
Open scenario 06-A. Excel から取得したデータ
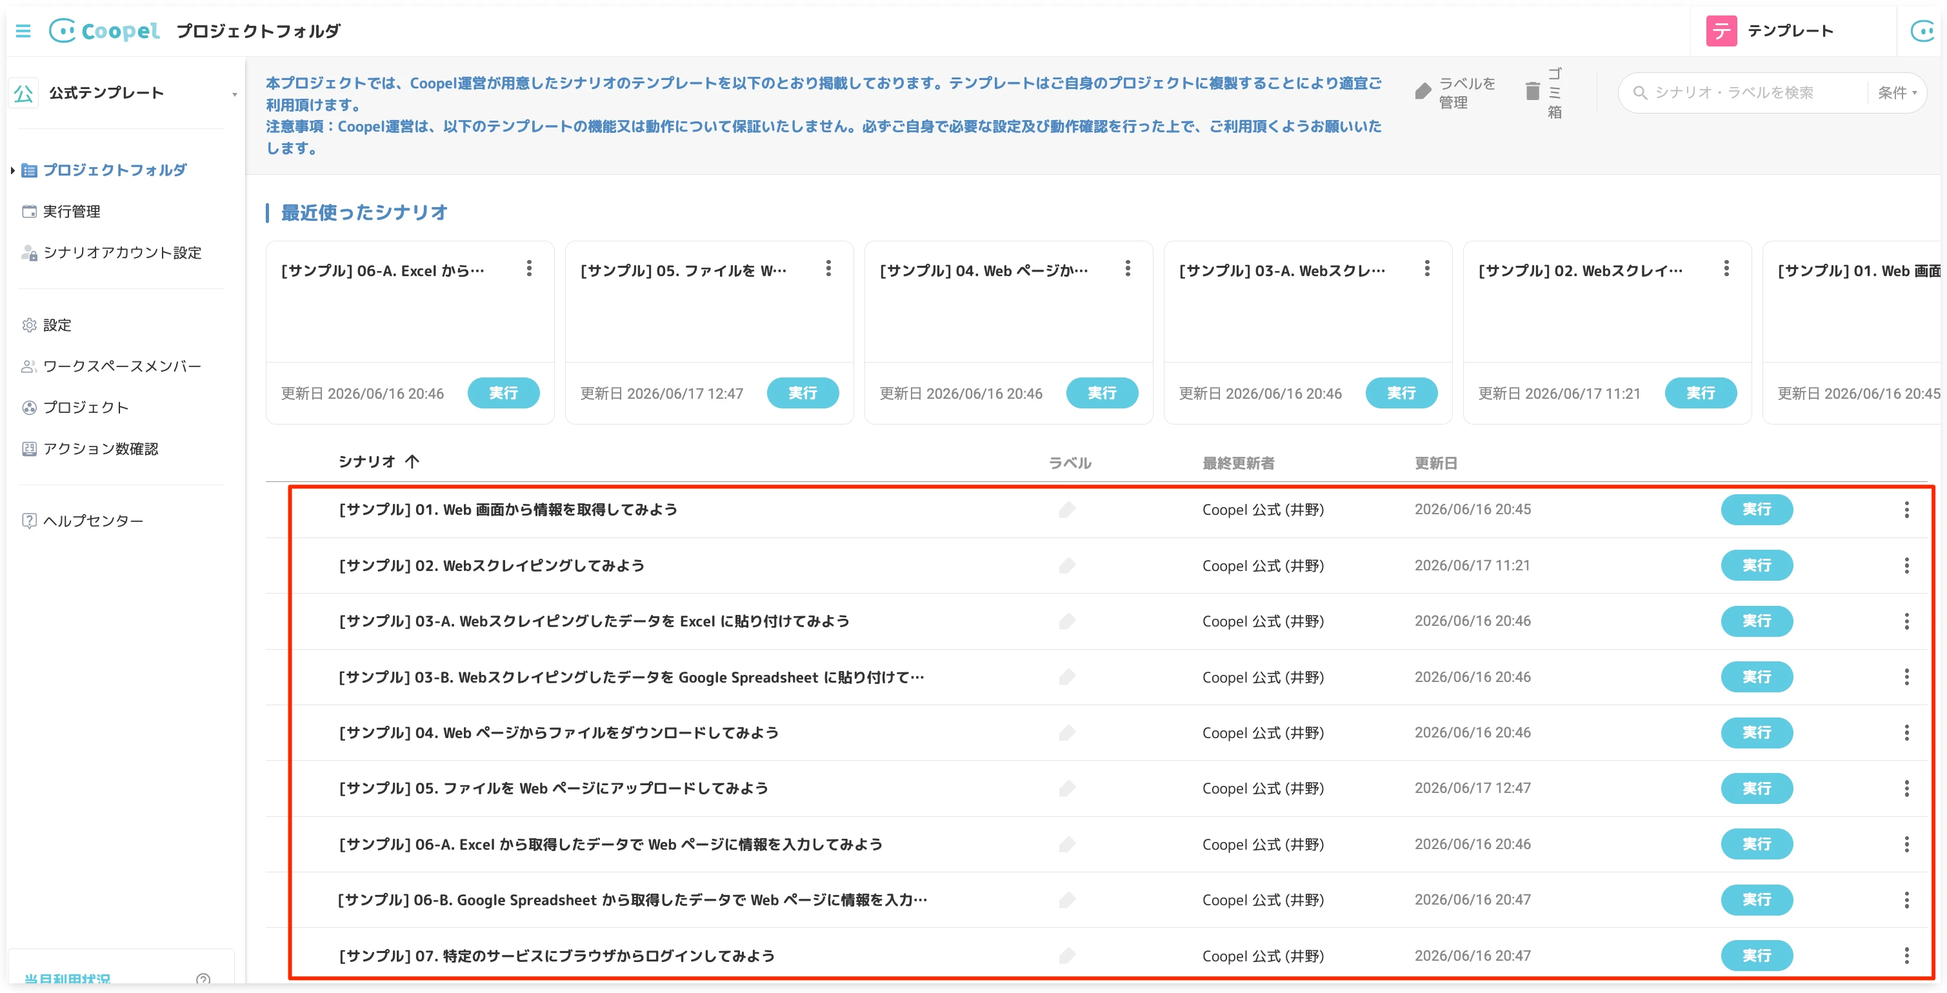611,844
